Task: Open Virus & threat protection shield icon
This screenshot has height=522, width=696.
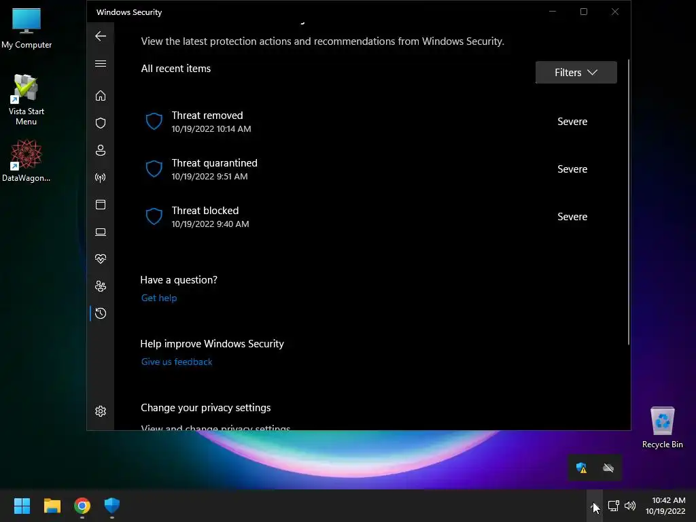Action: (101, 123)
